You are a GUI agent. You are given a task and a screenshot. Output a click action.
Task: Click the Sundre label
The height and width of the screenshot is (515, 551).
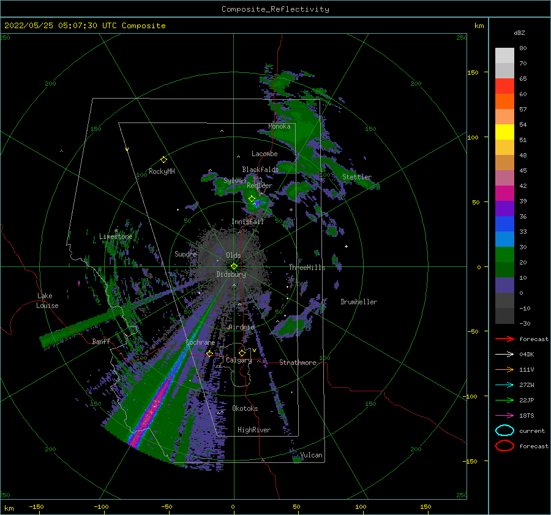click(186, 254)
